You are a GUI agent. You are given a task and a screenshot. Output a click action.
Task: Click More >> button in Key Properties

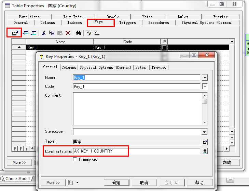click(x=53, y=182)
